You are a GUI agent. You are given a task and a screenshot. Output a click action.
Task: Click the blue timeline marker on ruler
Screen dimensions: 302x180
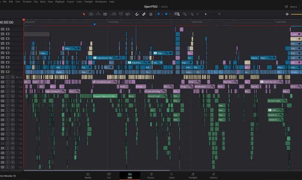(x=94, y=24)
